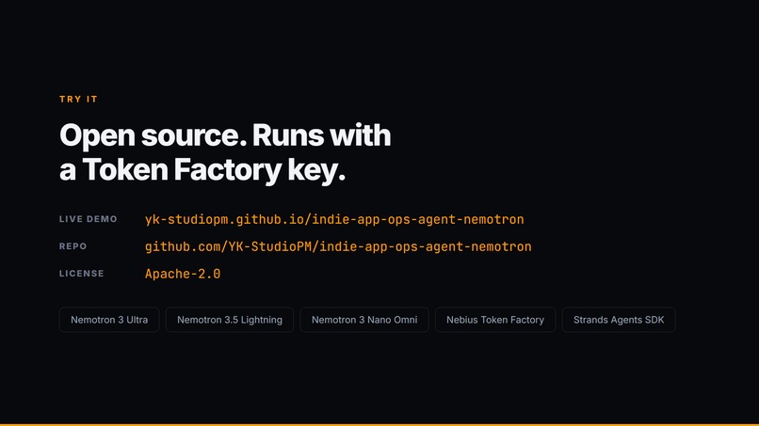Select the Nemotron 3.5 Lightning tag

coord(230,320)
